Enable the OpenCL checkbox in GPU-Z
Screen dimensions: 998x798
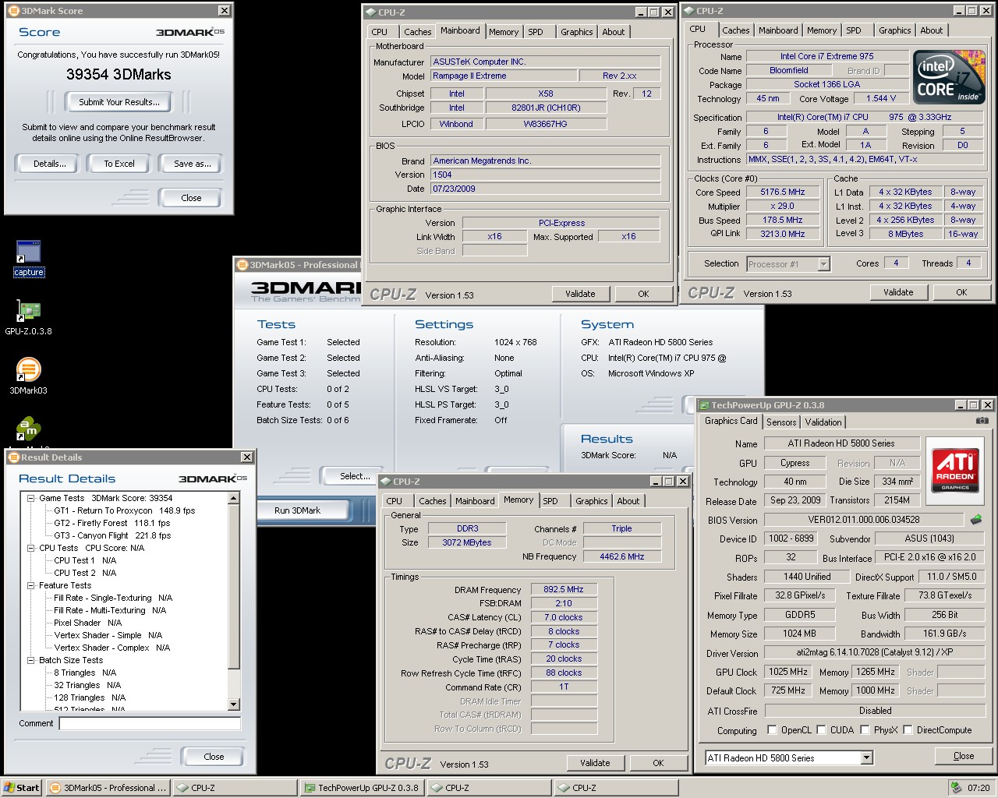(x=772, y=730)
